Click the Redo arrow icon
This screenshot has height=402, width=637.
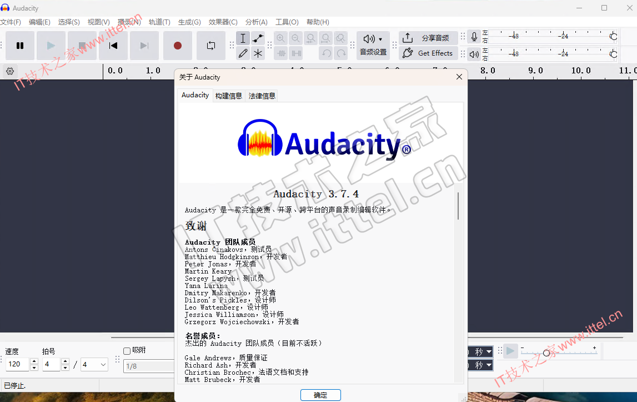point(341,53)
